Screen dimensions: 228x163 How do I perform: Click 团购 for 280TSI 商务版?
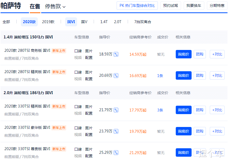pyautogui.click(x=200, y=54)
